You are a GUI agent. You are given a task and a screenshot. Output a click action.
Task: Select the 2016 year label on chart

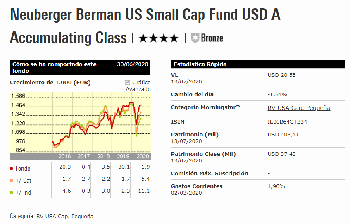[x=65, y=157]
